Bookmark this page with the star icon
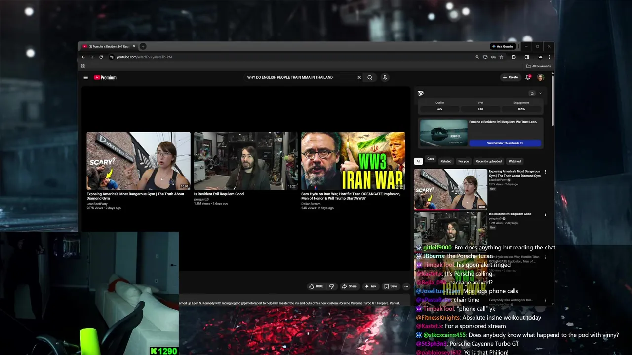 point(501,57)
